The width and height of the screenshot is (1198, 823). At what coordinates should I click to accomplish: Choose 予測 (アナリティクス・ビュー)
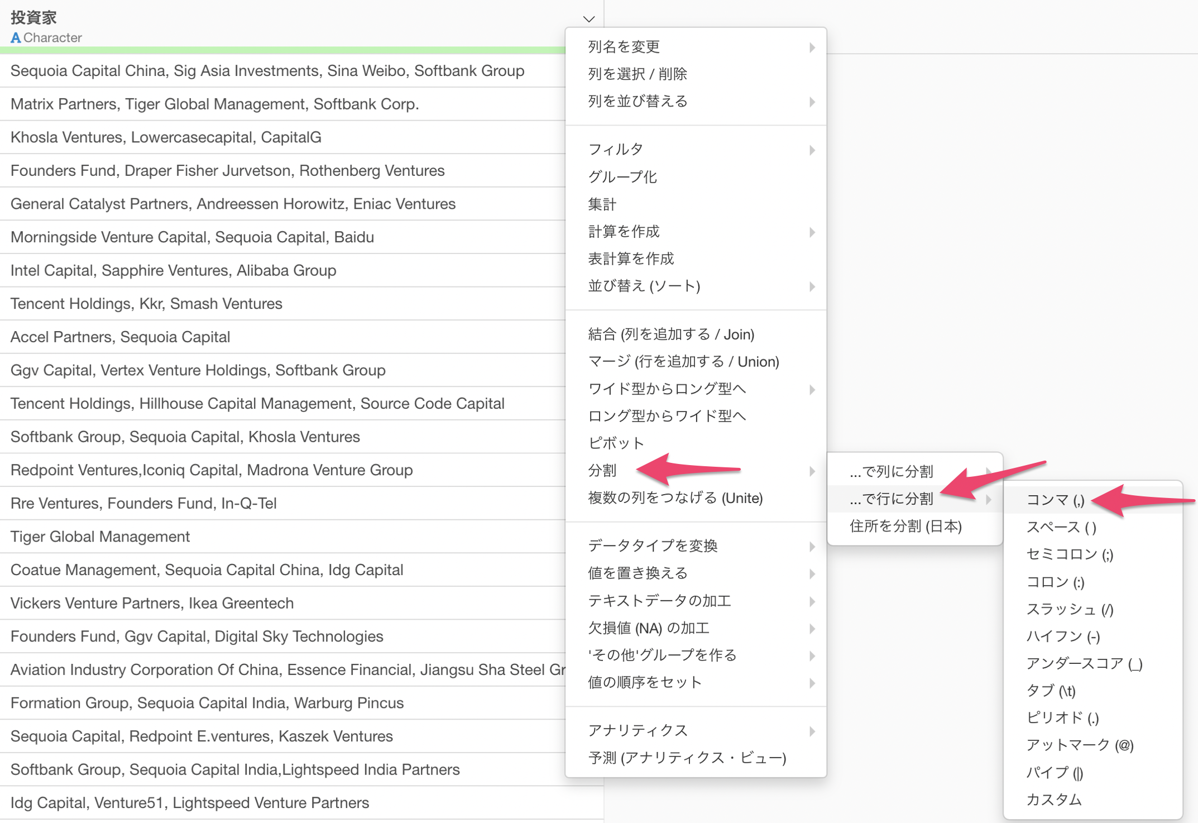tap(696, 758)
